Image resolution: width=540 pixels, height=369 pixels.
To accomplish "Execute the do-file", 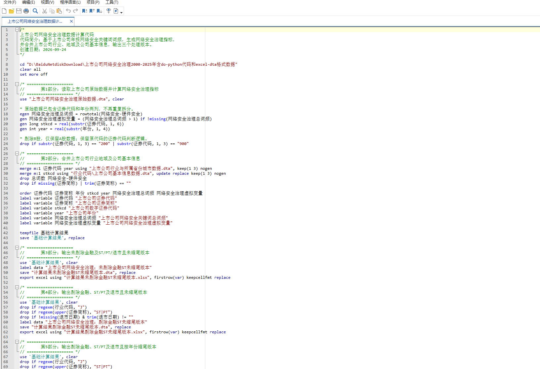I will pos(116,11).
